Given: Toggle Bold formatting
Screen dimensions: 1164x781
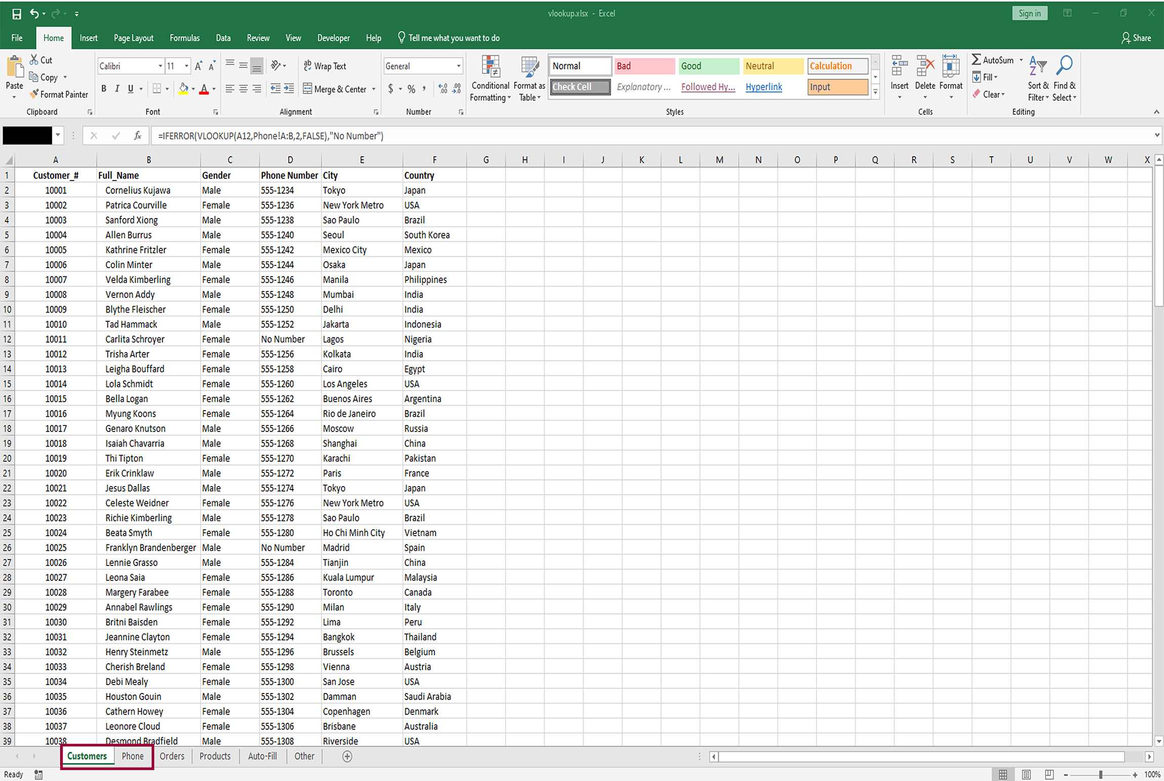Looking at the screenshot, I should tap(104, 89).
